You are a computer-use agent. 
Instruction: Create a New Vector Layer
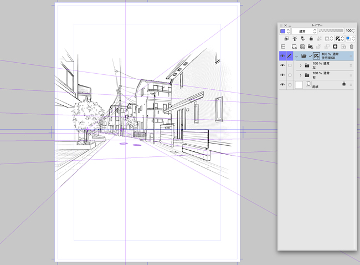coord(302,47)
